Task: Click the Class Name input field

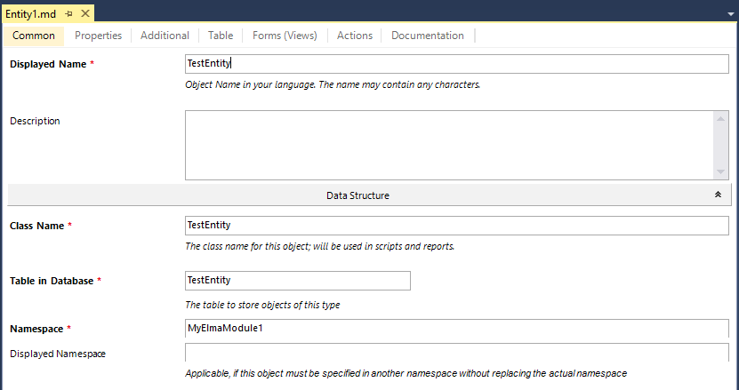Action: [456, 226]
